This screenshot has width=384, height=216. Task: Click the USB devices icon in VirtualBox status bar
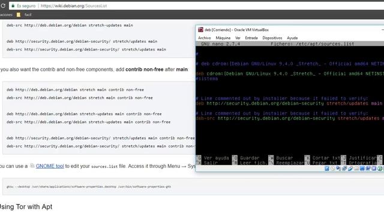[x=350, y=168]
